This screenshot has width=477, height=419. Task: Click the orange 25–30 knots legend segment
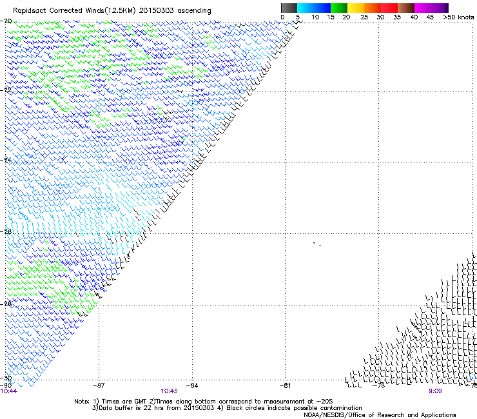[373, 8]
